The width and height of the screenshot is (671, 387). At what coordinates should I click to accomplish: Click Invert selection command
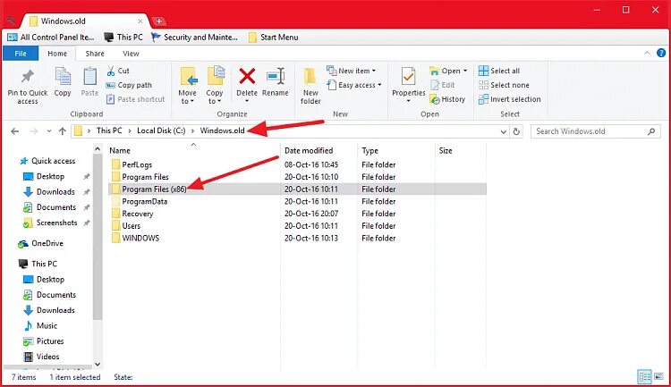[510, 99]
